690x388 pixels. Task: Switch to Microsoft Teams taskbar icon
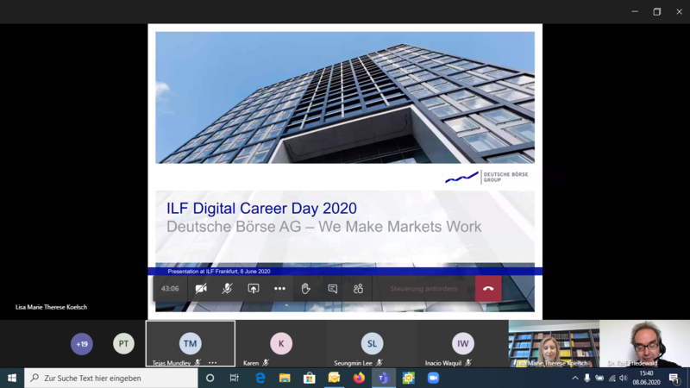[384, 378]
